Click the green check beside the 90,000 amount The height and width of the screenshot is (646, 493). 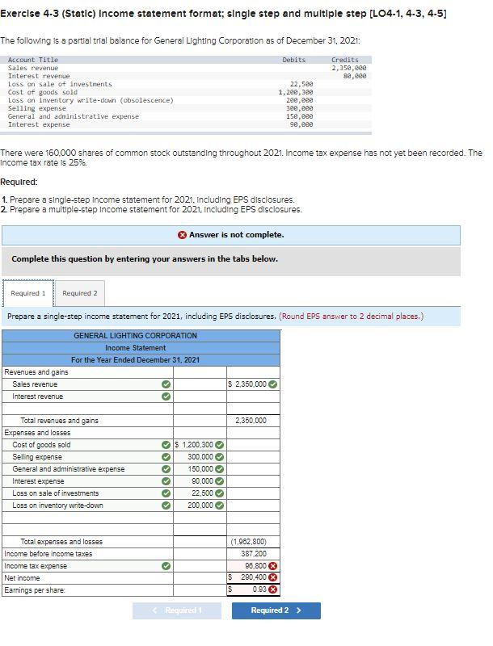pyautogui.click(x=219, y=481)
